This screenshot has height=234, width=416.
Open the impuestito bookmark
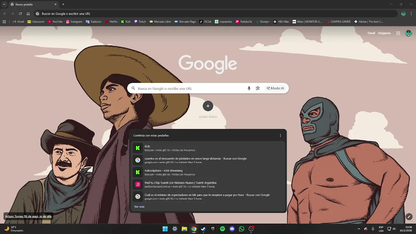tap(223, 22)
